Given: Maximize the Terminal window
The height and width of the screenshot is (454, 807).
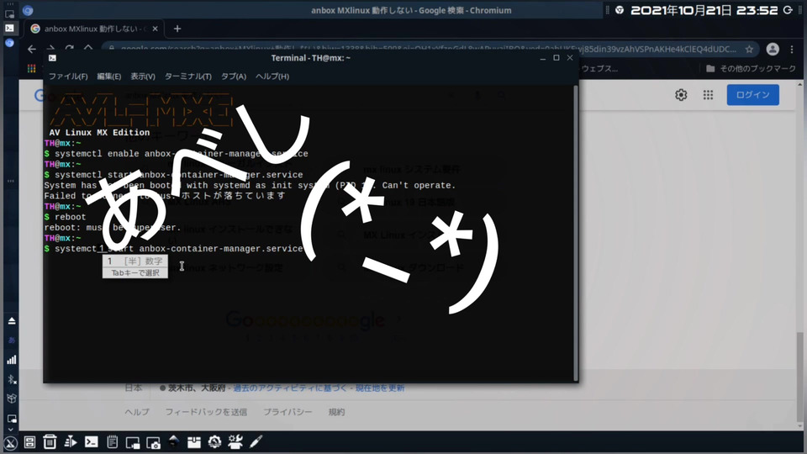Looking at the screenshot, I should 556,58.
